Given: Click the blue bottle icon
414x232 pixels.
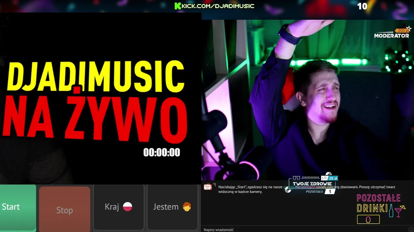Looking at the screenshot, I should click(391, 210).
